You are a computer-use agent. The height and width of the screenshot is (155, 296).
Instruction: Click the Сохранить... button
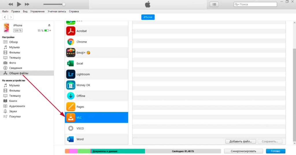pos(270,141)
